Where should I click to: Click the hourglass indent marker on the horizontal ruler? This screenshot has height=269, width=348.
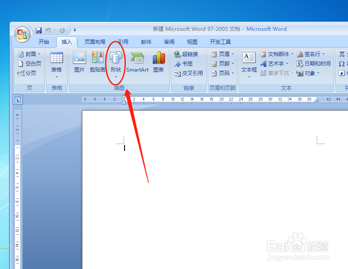click(124, 100)
